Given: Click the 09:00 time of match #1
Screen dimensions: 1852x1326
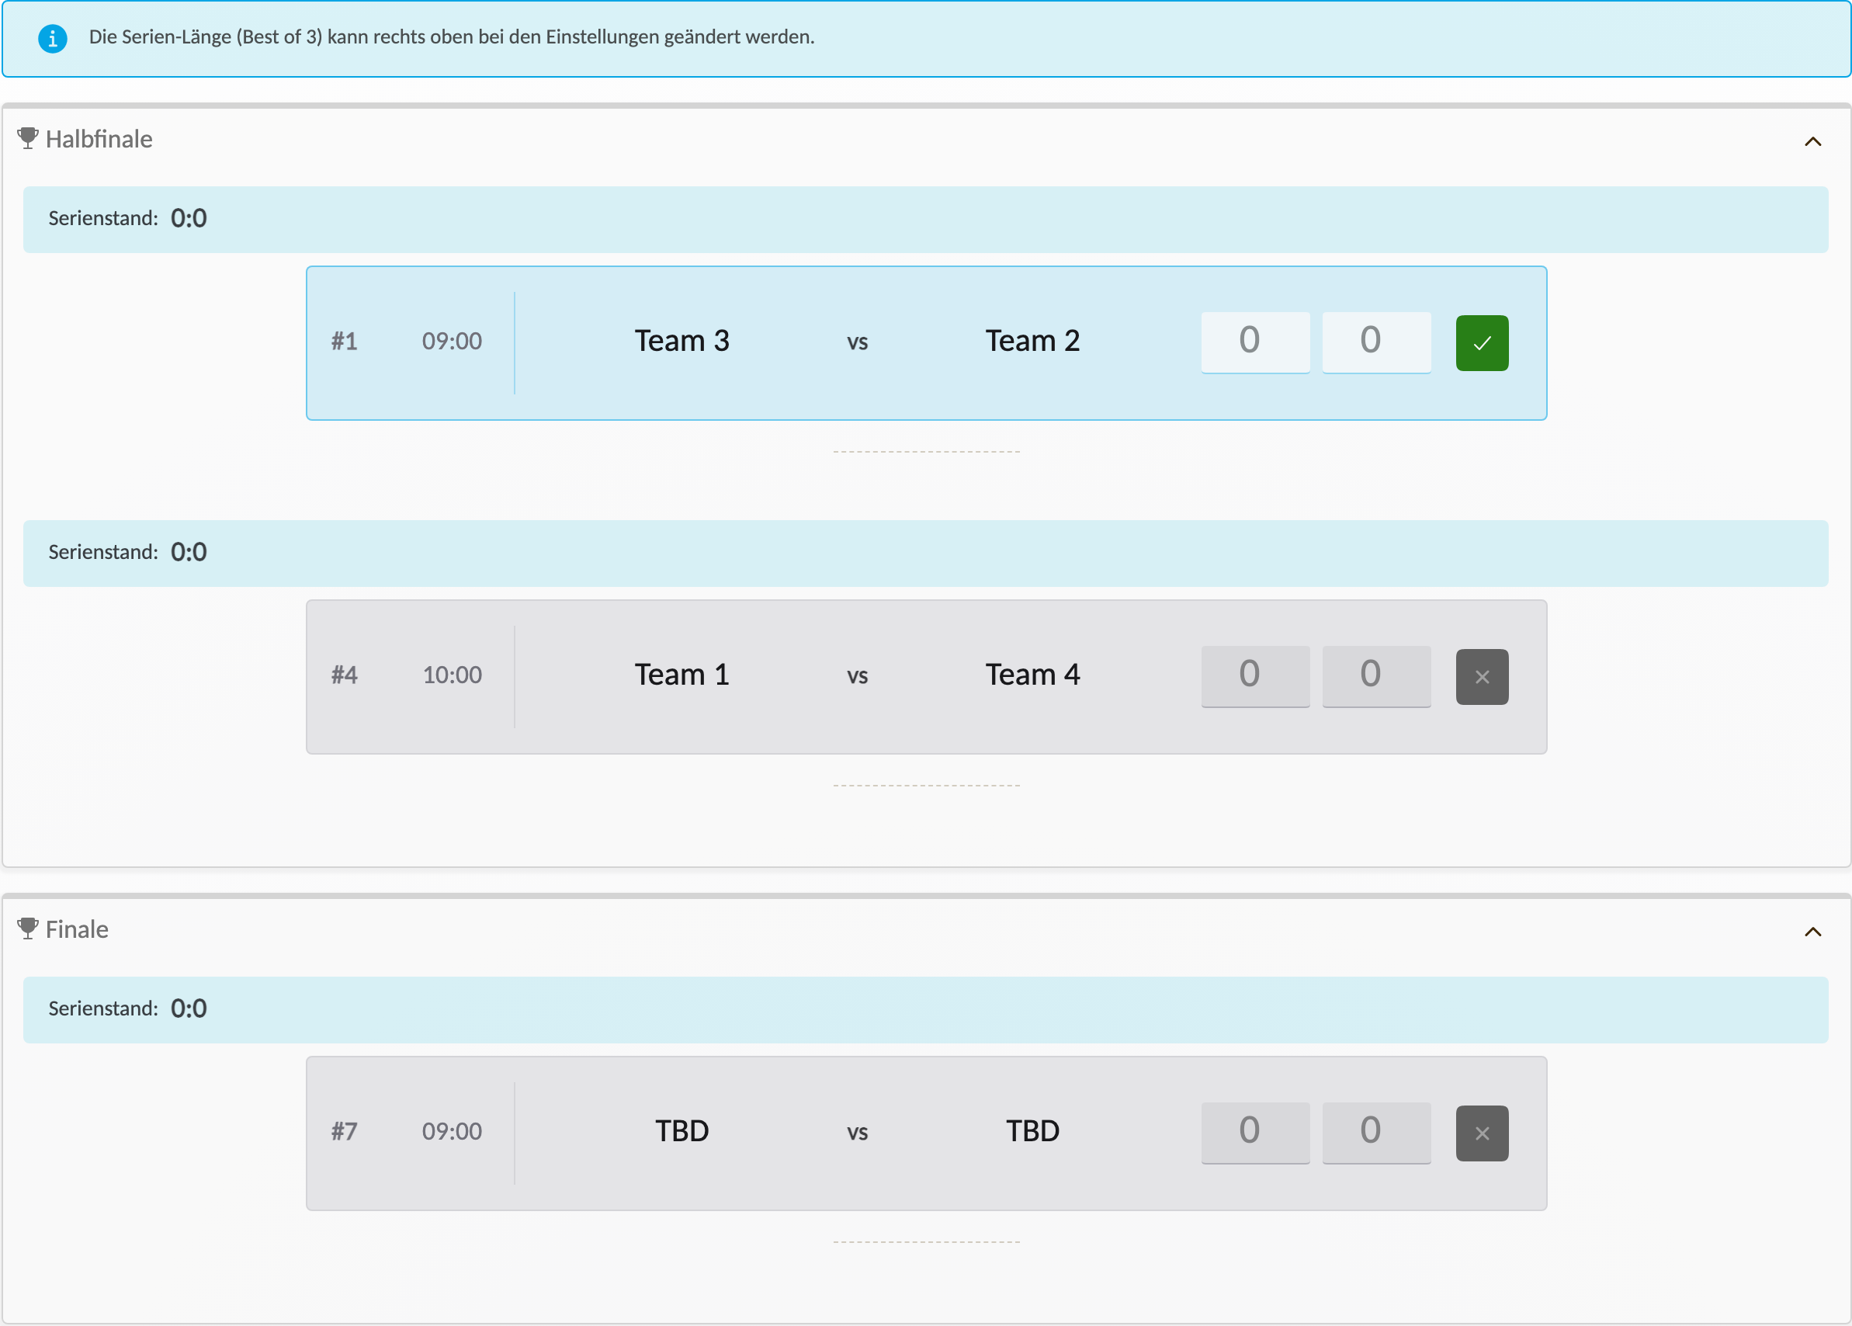Looking at the screenshot, I should coord(452,342).
